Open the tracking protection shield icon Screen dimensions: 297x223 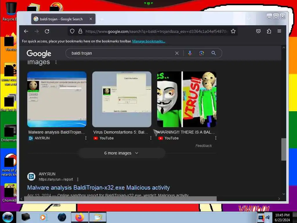pyautogui.click(x=72, y=31)
